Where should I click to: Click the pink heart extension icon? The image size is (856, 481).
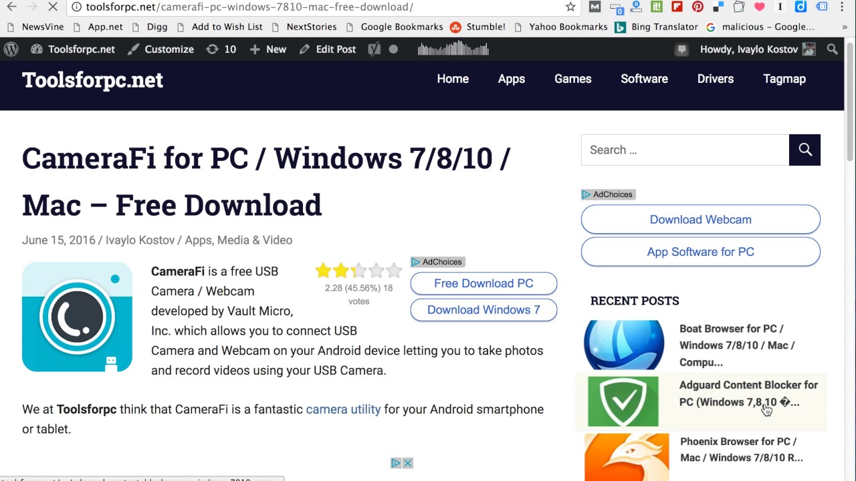pyautogui.click(x=759, y=7)
